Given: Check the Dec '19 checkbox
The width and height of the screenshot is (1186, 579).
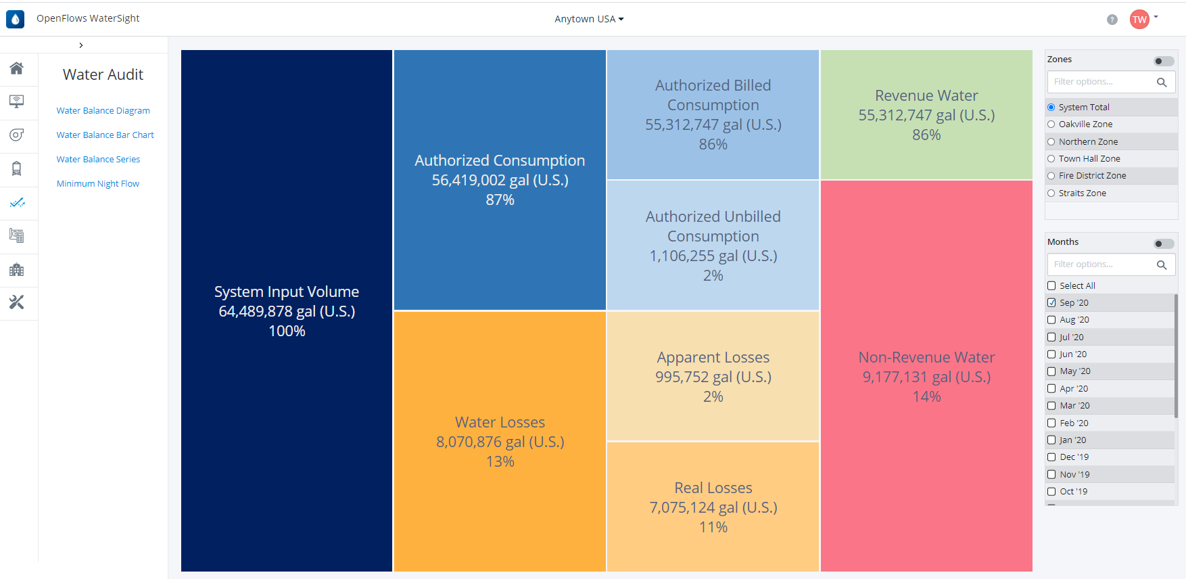Looking at the screenshot, I should click(x=1051, y=457).
